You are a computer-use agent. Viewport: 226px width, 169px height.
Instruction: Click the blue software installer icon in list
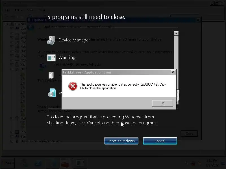tap(52, 93)
